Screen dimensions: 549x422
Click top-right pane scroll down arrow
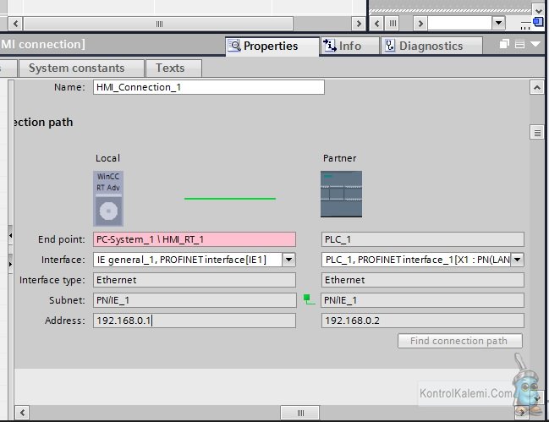point(538,10)
